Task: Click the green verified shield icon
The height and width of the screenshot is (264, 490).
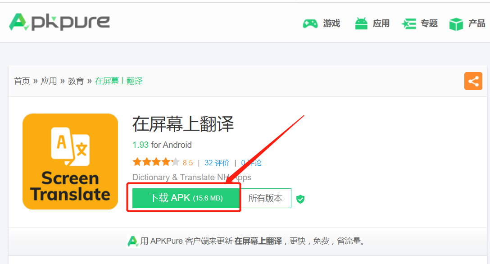Action: pos(300,199)
